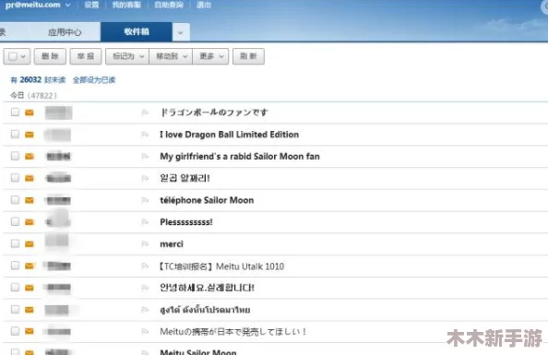Open the 标记为 dropdown

click(x=127, y=56)
